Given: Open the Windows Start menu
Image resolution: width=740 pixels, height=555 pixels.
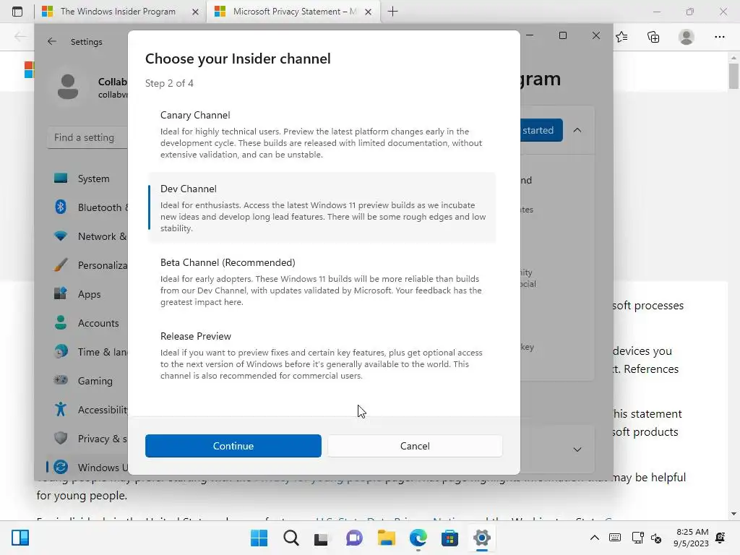Looking at the screenshot, I should coord(259,538).
